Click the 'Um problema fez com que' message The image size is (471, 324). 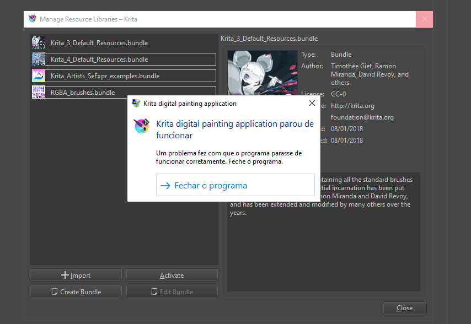[229, 157]
